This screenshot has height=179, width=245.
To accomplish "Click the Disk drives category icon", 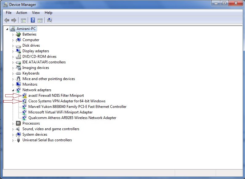I will coord(18,46).
